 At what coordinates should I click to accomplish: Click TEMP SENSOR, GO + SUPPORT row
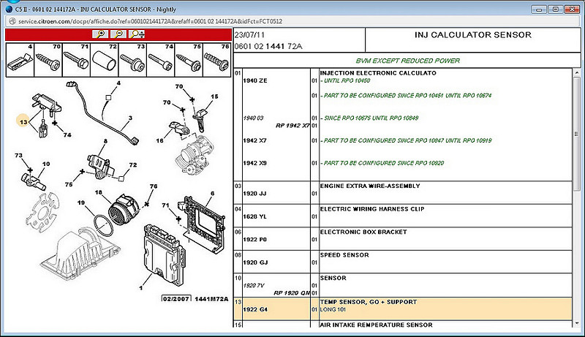[403, 308]
